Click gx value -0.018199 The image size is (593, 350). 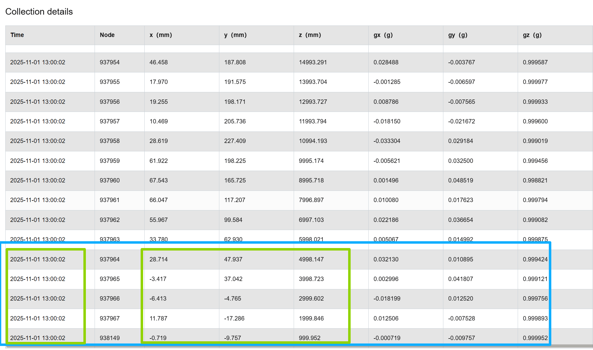coord(387,299)
